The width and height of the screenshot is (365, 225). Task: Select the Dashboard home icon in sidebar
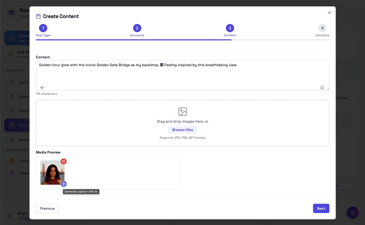tap(12, 82)
